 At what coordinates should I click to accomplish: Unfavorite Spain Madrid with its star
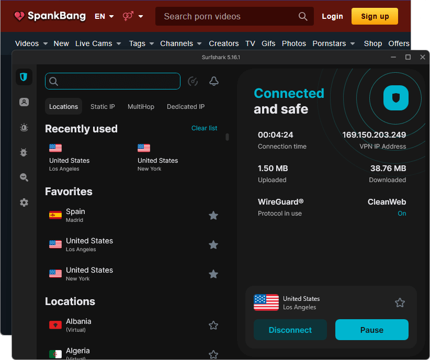tap(213, 216)
